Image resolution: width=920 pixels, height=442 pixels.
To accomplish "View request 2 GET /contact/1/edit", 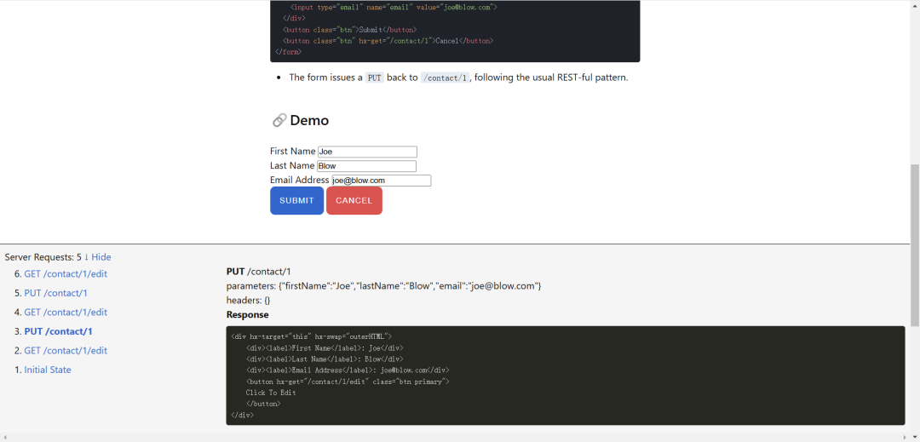I will (66, 351).
